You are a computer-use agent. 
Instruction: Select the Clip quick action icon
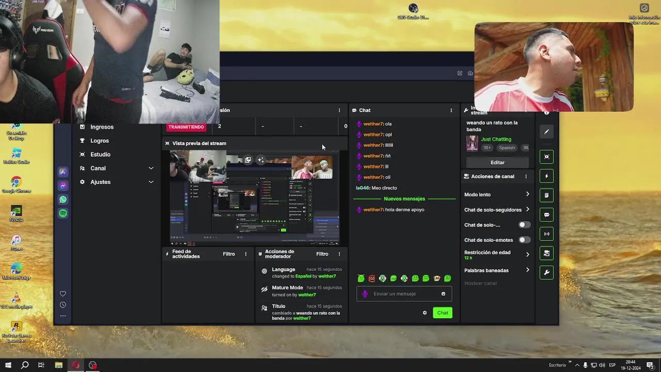click(546, 156)
